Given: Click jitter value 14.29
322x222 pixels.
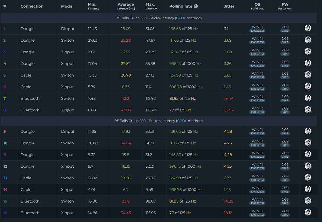Looking at the screenshot, I should coord(229,201).
